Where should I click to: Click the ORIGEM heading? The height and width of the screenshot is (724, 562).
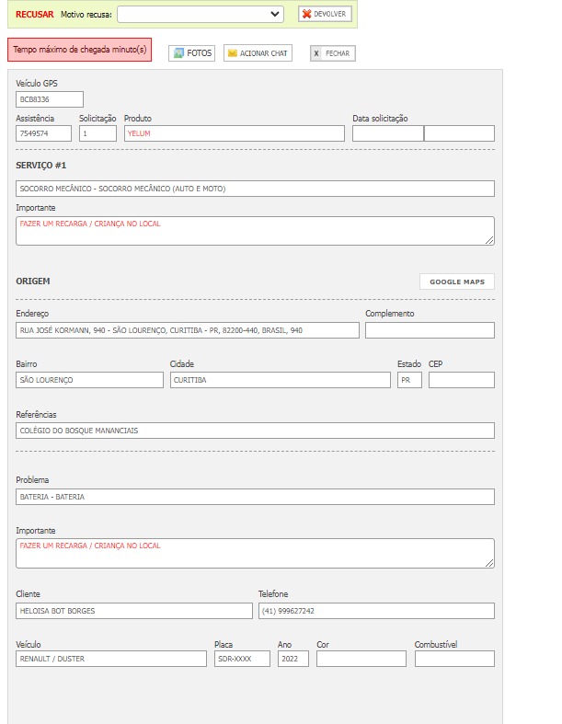33,282
